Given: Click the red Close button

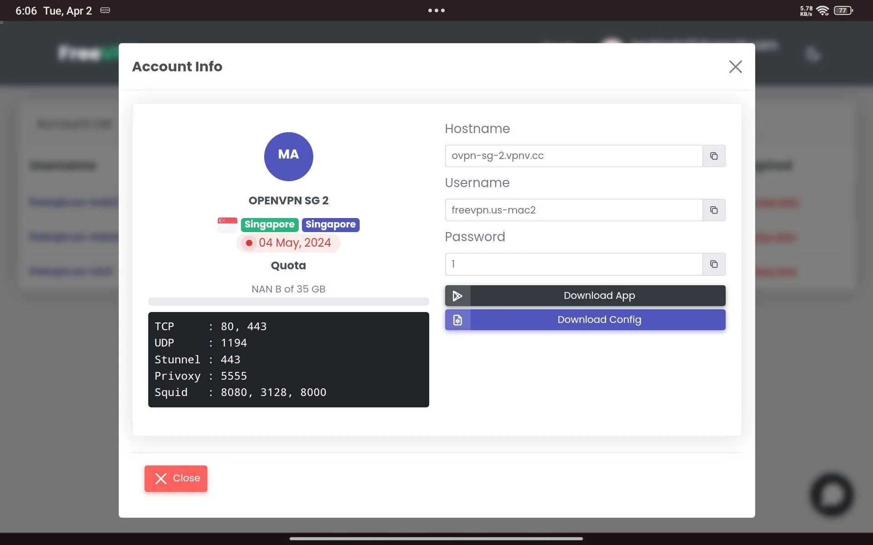Looking at the screenshot, I should point(176,478).
